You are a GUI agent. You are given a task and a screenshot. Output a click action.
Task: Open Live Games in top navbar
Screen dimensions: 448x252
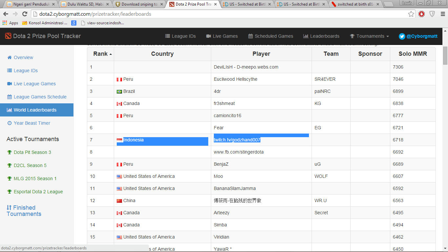point(222,36)
